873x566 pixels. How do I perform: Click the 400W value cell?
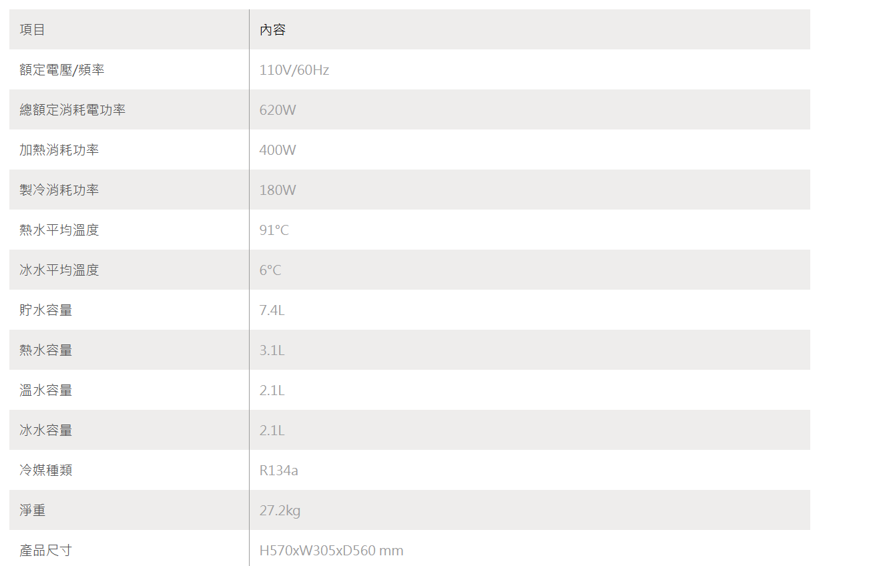278,150
